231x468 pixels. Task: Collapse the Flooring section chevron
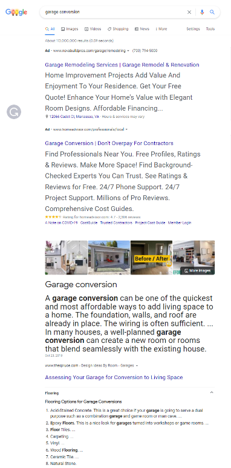212,392
